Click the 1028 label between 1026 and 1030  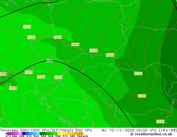tap(94, 50)
